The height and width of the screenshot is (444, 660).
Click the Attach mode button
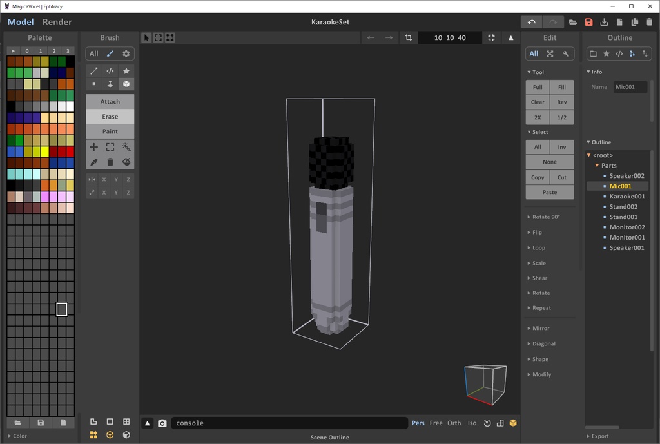click(110, 101)
